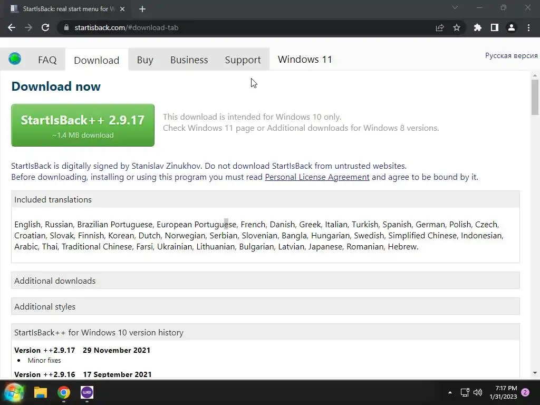Click the Version ++2.9.17 entry text
The height and width of the screenshot is (405, 540).
(x=82, y=350)
